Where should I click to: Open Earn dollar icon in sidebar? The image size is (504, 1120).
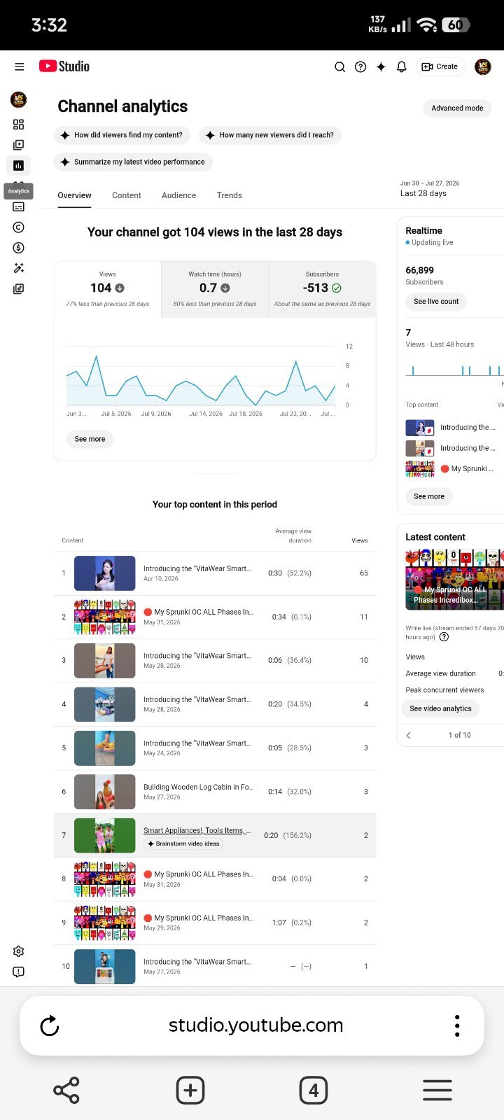tap(19, 248)
